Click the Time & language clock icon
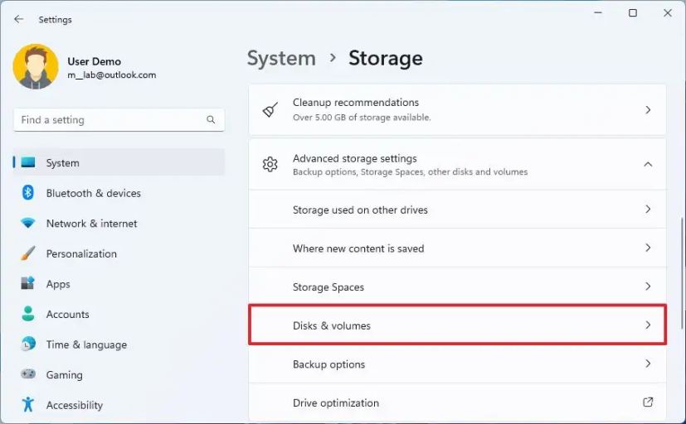Viewport: 686px width, 424px height. click(x=28, y=344)
